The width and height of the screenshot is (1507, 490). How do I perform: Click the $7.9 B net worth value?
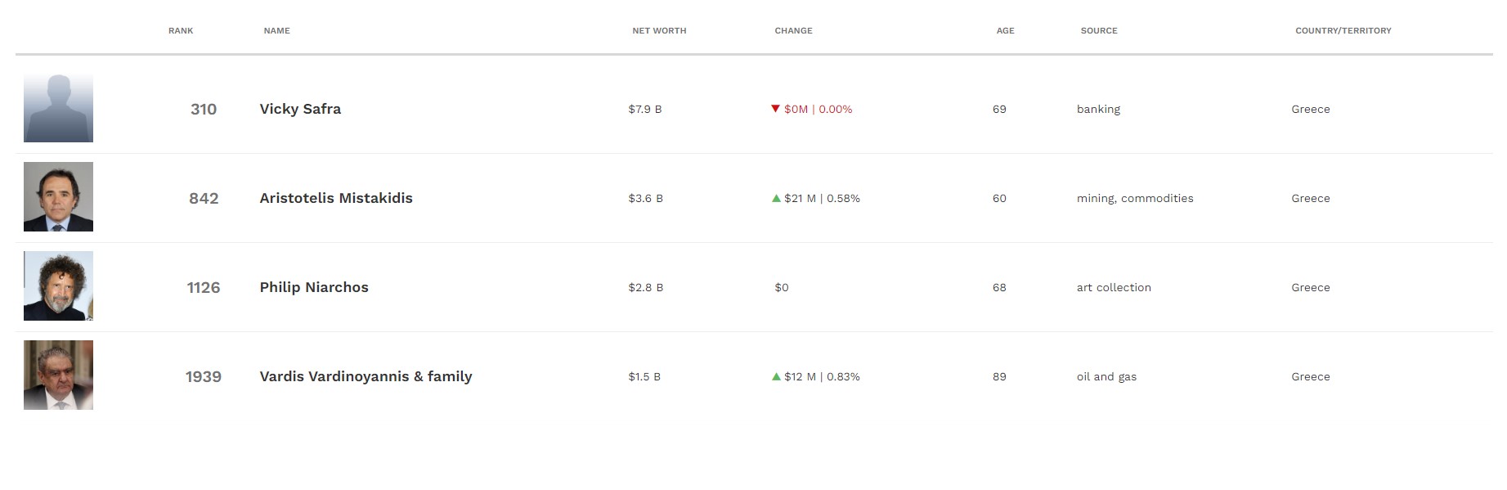[644, 109]
